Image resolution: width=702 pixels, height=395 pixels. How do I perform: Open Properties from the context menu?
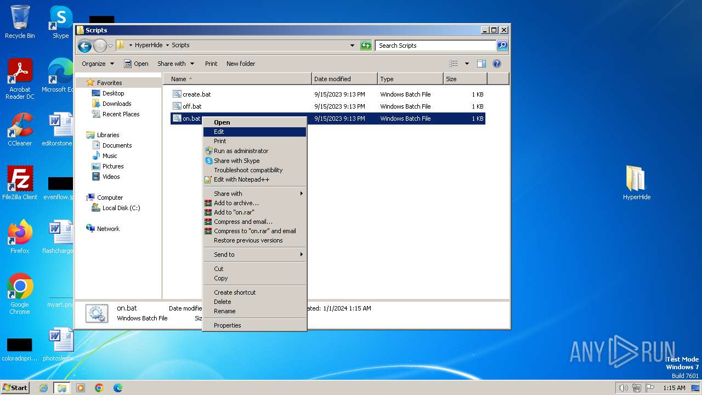[254, 325]
